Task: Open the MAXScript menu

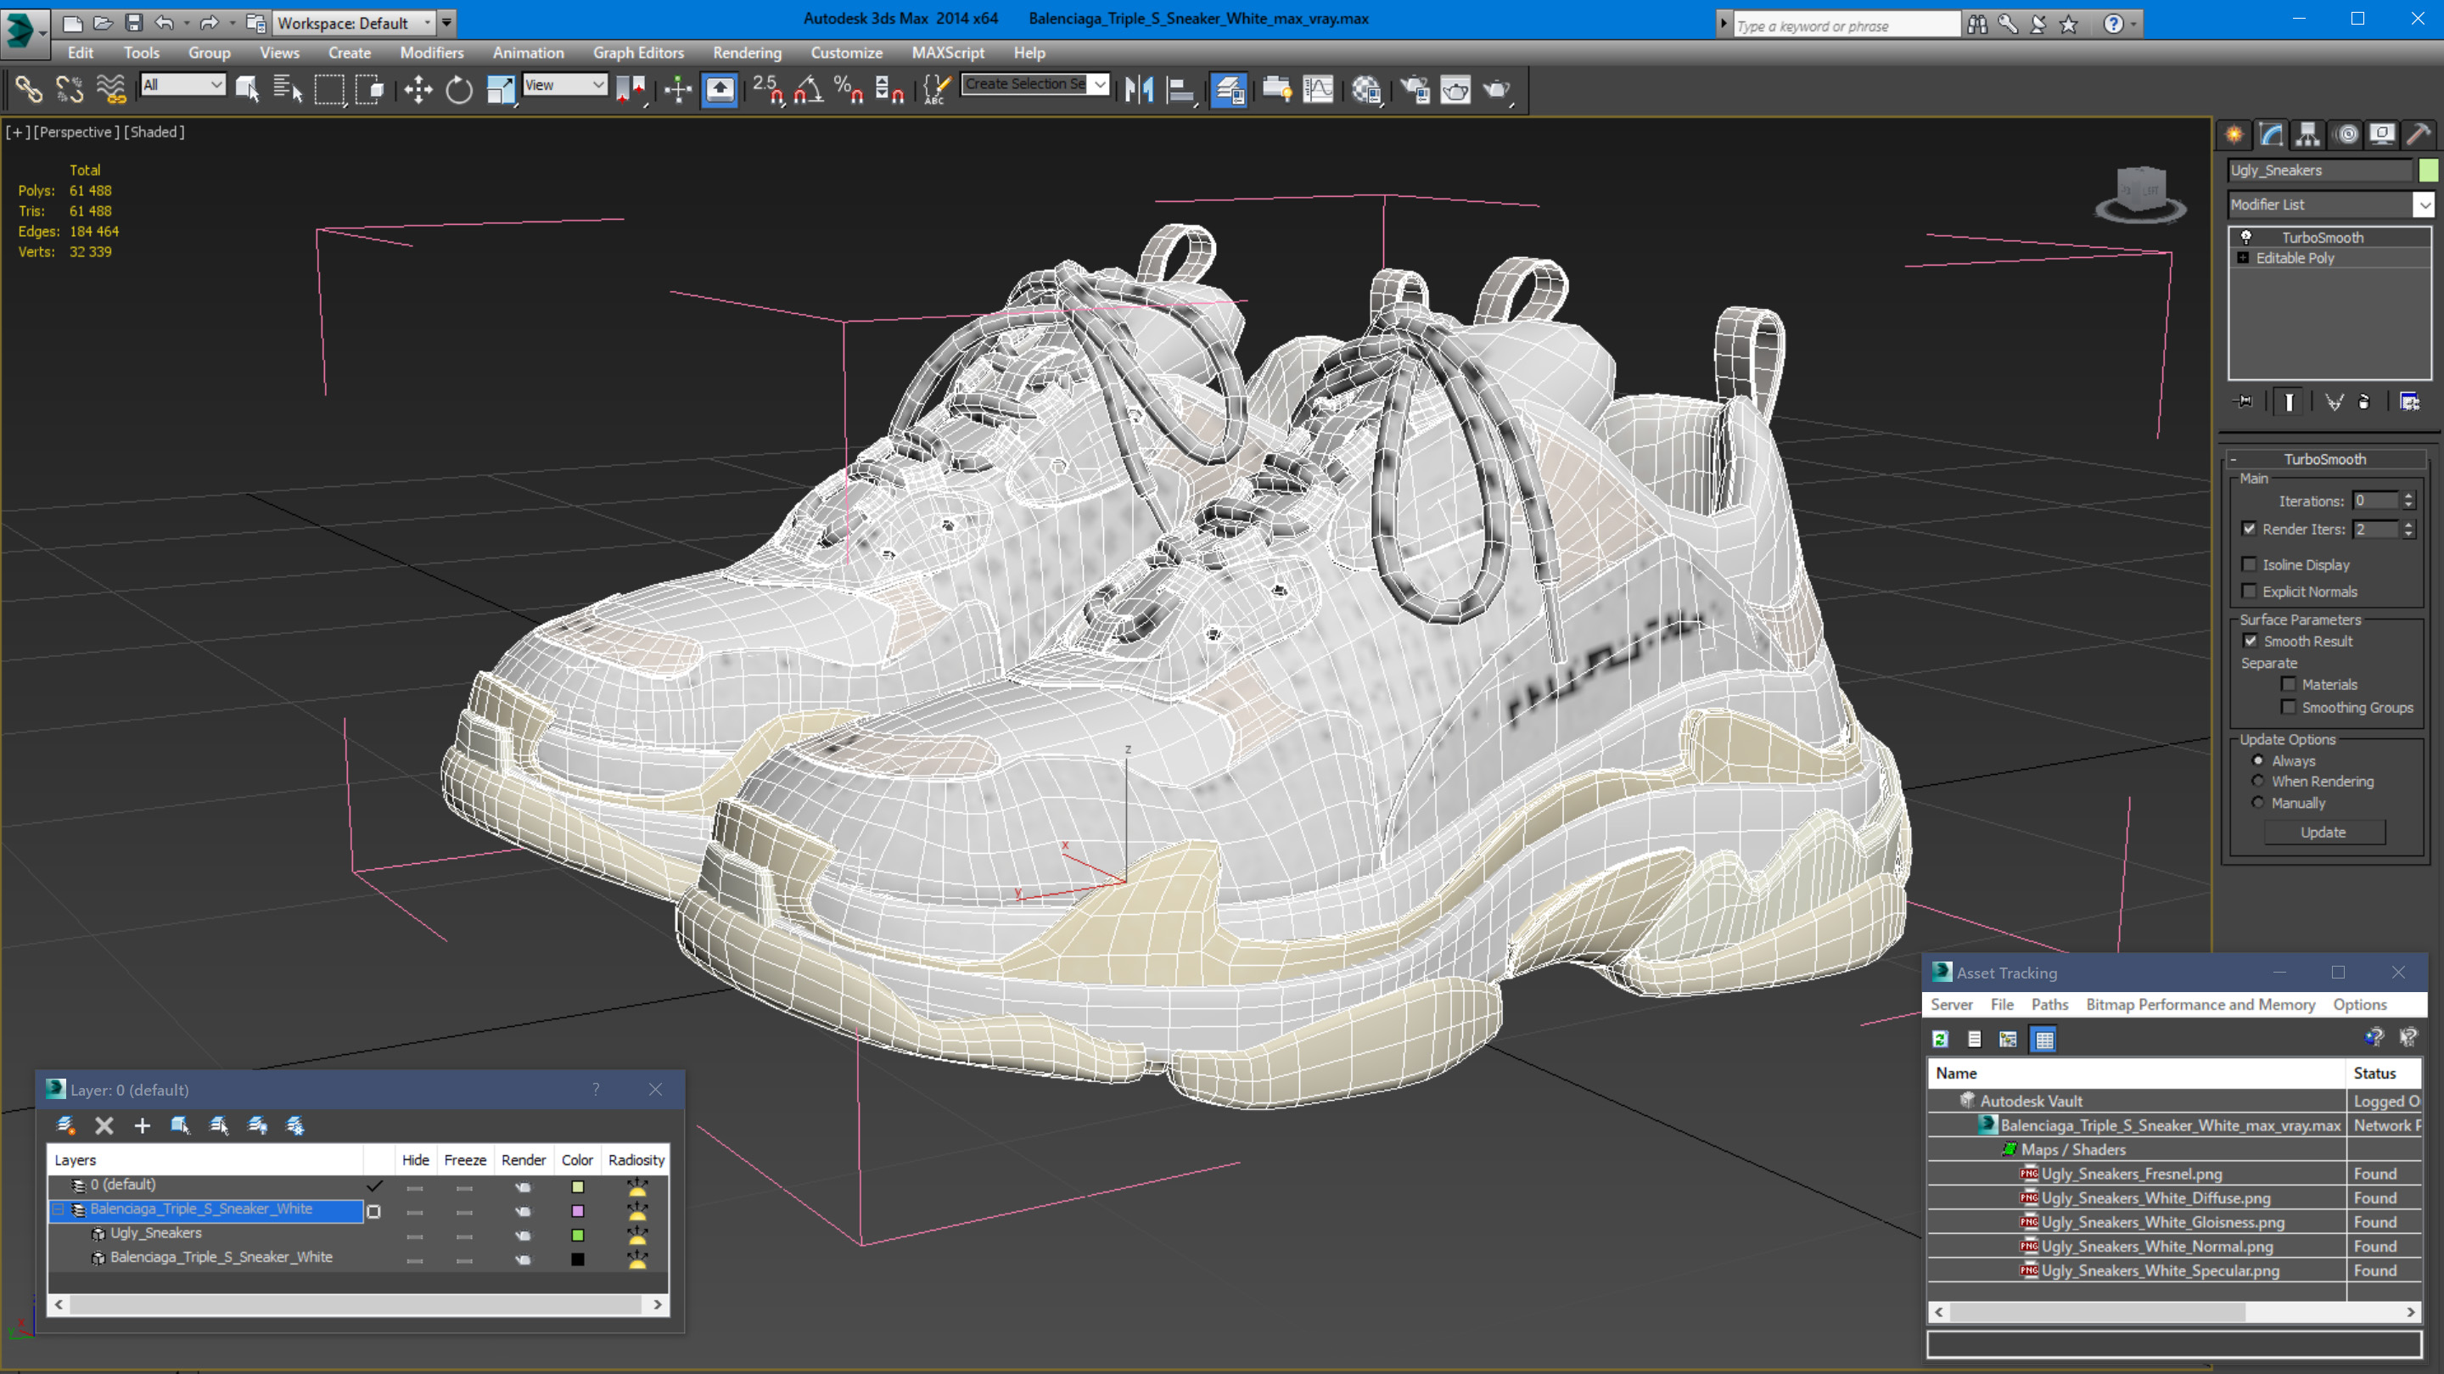Action: click(x=947, y=53)
